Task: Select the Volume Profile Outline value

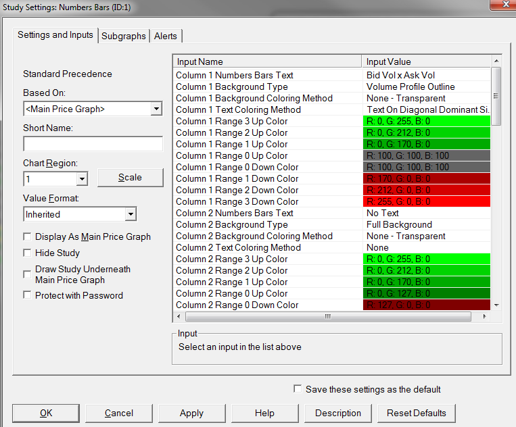Action: pos(427,86)
